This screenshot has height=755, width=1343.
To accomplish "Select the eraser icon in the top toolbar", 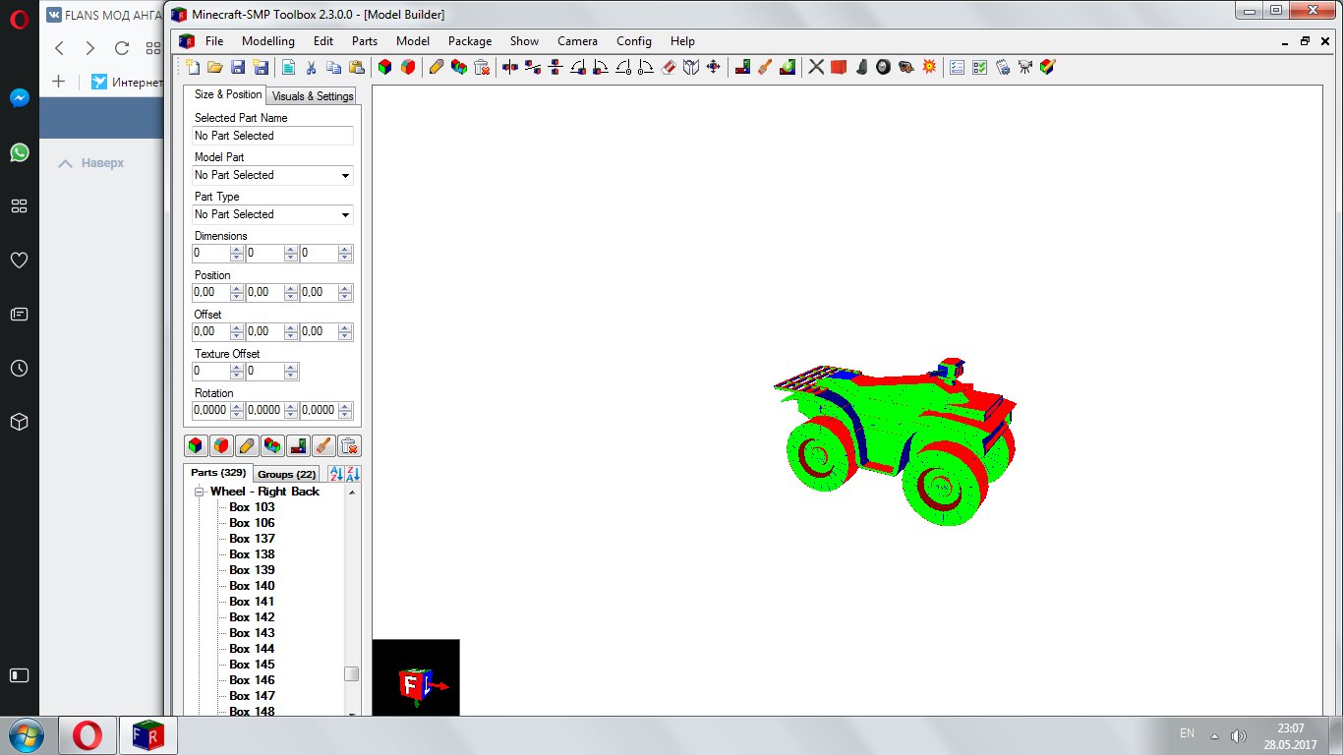I will (669, 67).
